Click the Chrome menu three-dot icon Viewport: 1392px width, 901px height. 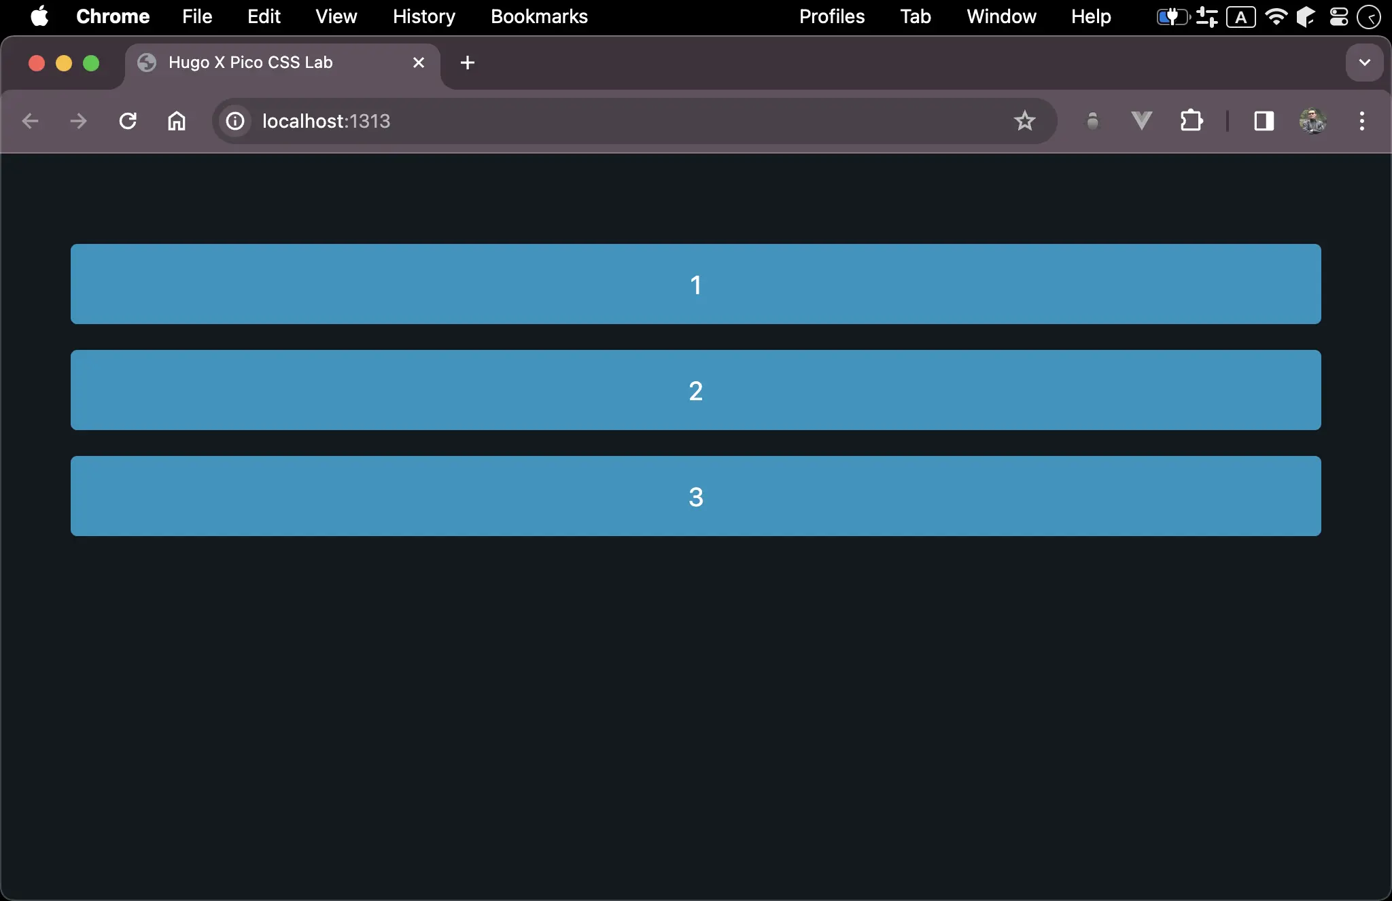coord(1363,122)
